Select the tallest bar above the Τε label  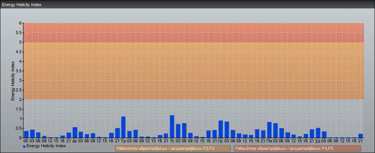[172, 127]
